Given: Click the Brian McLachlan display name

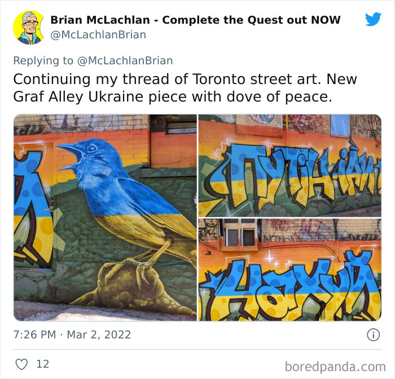Looking at the screenshot, I should tap(100, 20).
